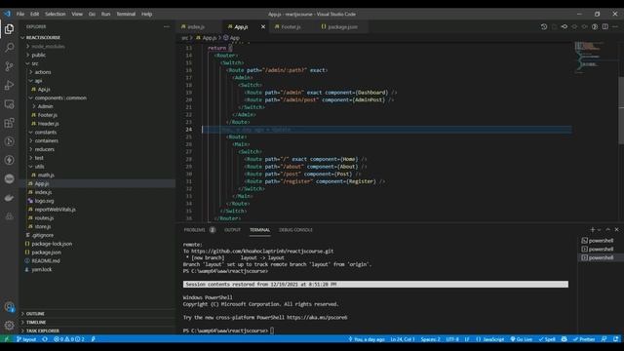
Task: Open the launch profile dropdown next to plus
Action: (599, 230)
